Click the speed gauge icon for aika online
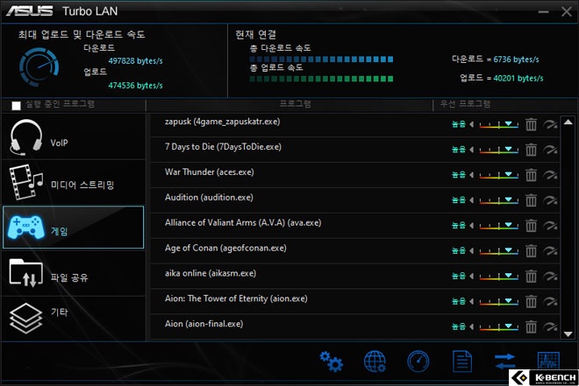The height and width of the screenshot is (386, 579). [x=550, y=277]
